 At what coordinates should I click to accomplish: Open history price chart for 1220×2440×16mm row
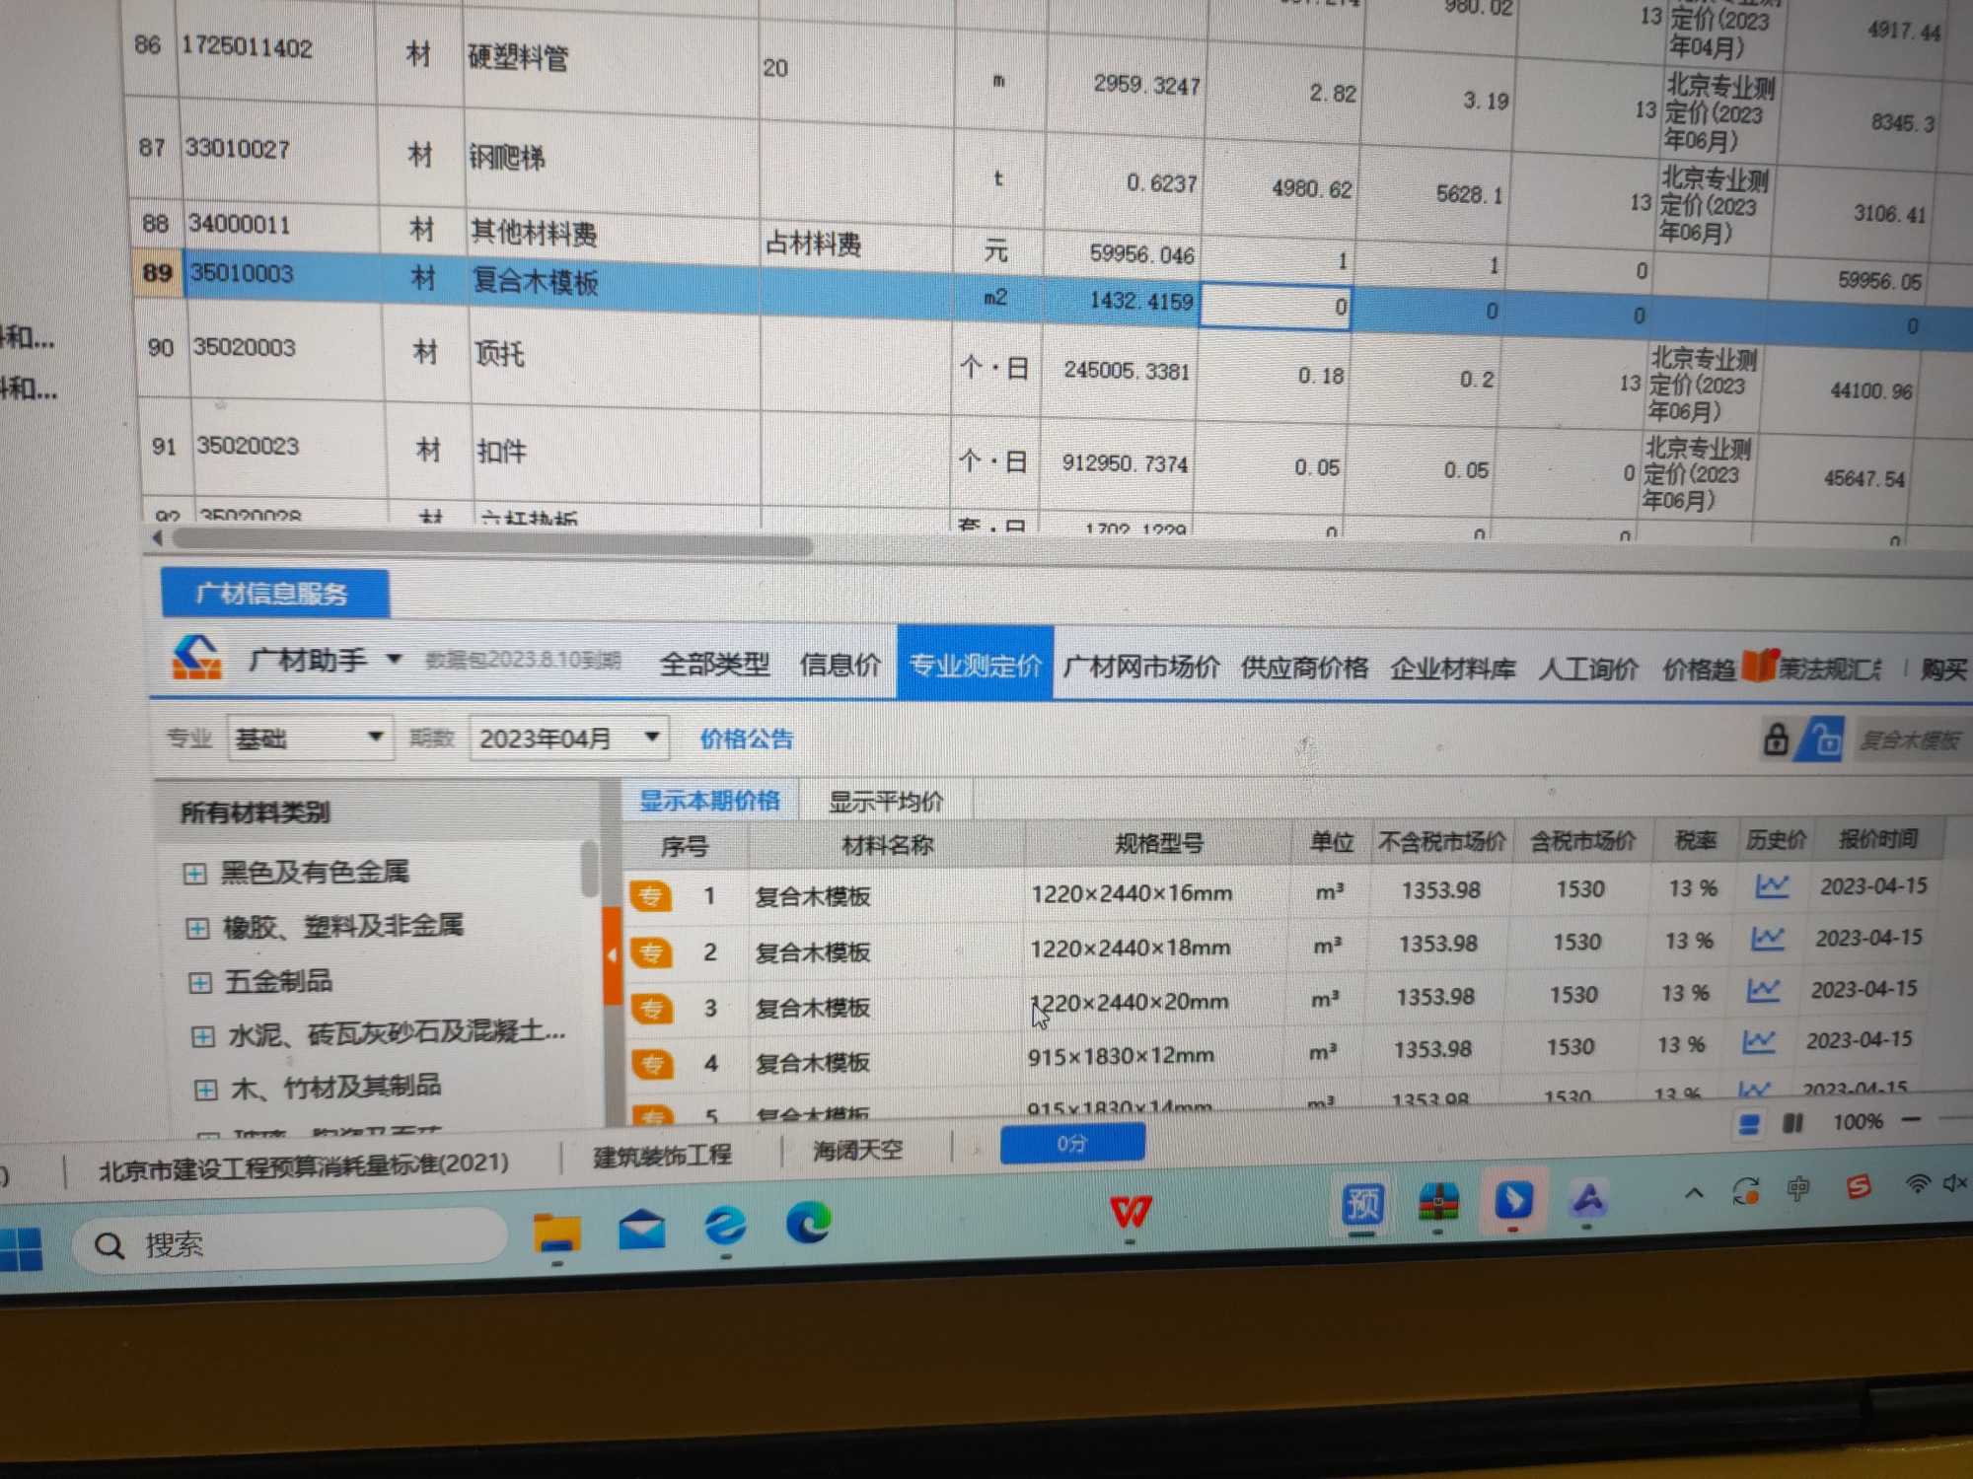[1772, 885]
